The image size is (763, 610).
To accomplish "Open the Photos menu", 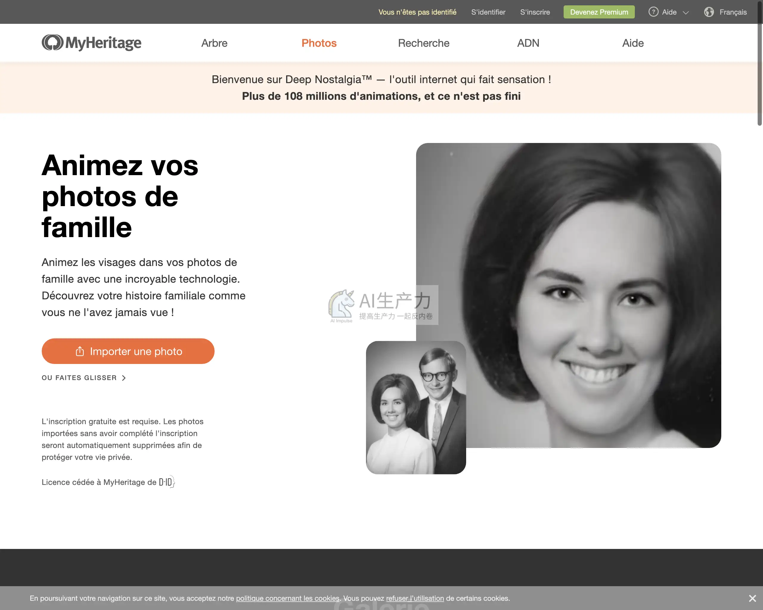I will coord(319,43).
